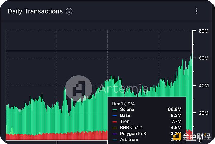Image resolution: width=215 pixels, height=144 pixels.
Task: Click the Daily Transactions chart title
Action: point(35,11)
